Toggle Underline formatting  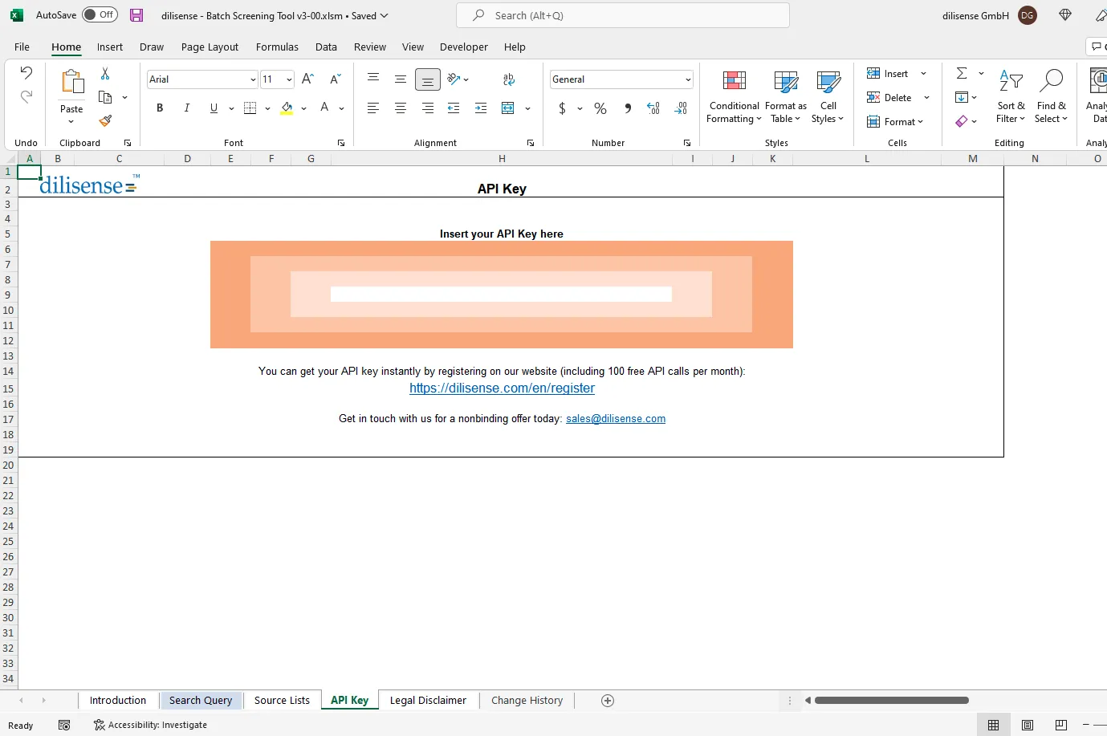pos(214,108)
